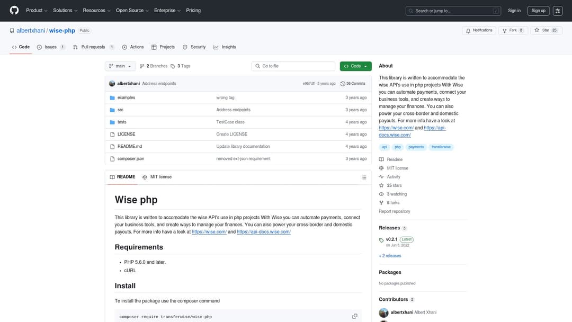
Task: Switch to the Issues tab
Action: (x=51, y=47)
